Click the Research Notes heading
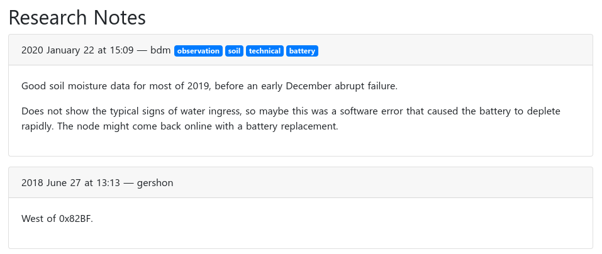 pyautogui.click(x=77, y=18)
